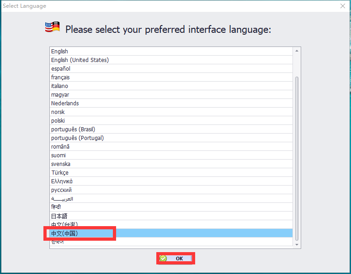Choose magyar from the list

tap(171, 95)
